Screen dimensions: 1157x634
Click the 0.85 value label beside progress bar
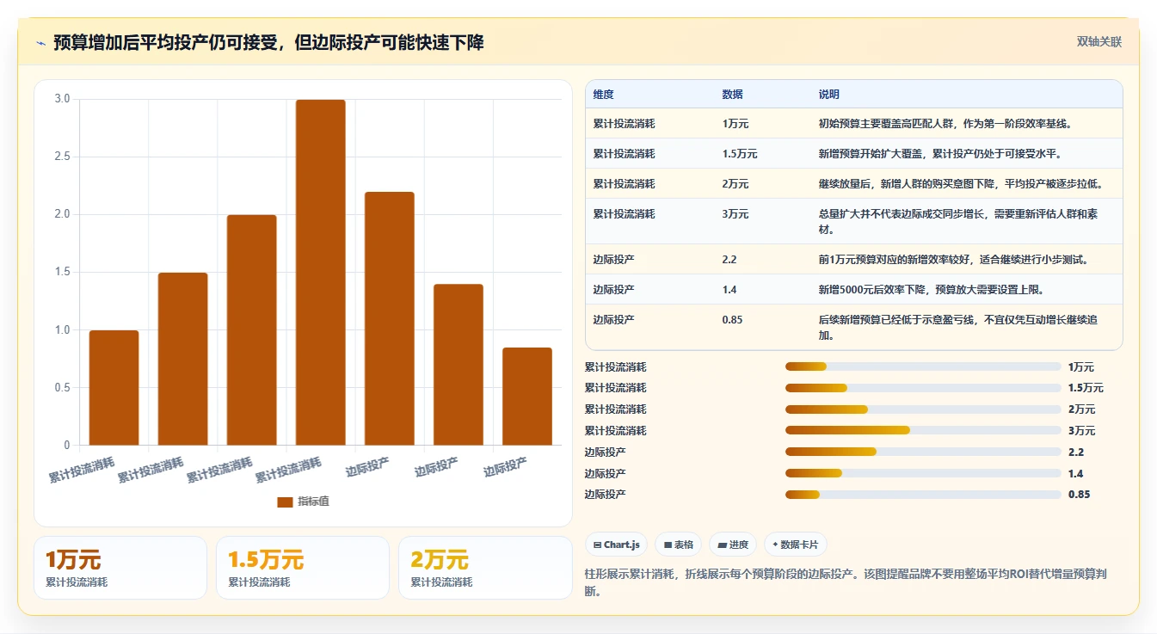(1079, 495)
